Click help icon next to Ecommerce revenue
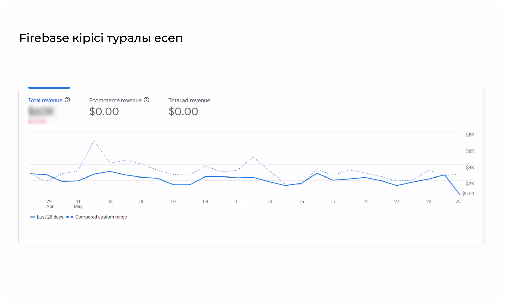This screenshot has width=506, height=303. tap(146, 100)
